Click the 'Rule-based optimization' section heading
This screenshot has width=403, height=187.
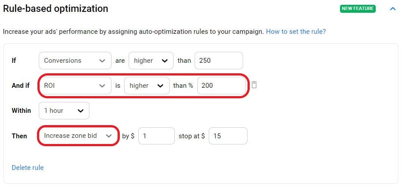[55, 8]
